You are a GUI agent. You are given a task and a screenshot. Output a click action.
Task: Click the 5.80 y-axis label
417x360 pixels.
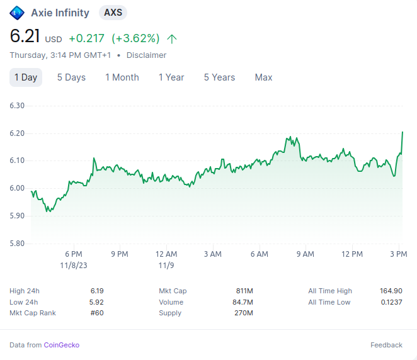[x=17, y=244]
